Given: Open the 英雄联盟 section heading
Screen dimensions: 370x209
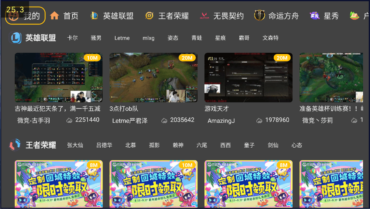Looking at the screenshot, I should pos(41,38).
